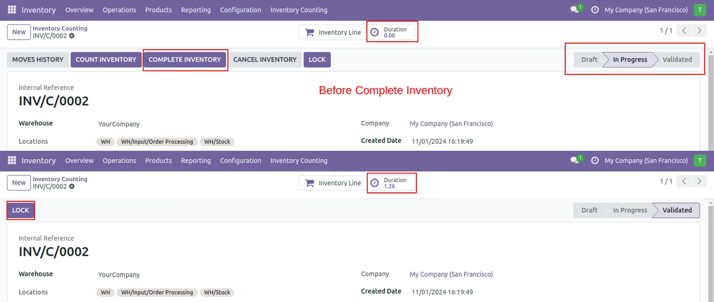This screenshot has height=302, width=714.
Task: Open the Operations menu in the lower navbar
Action: coord(119,161)
